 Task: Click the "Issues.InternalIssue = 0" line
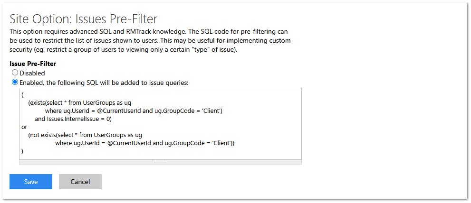pyautogui.click(x=73, y=119)
